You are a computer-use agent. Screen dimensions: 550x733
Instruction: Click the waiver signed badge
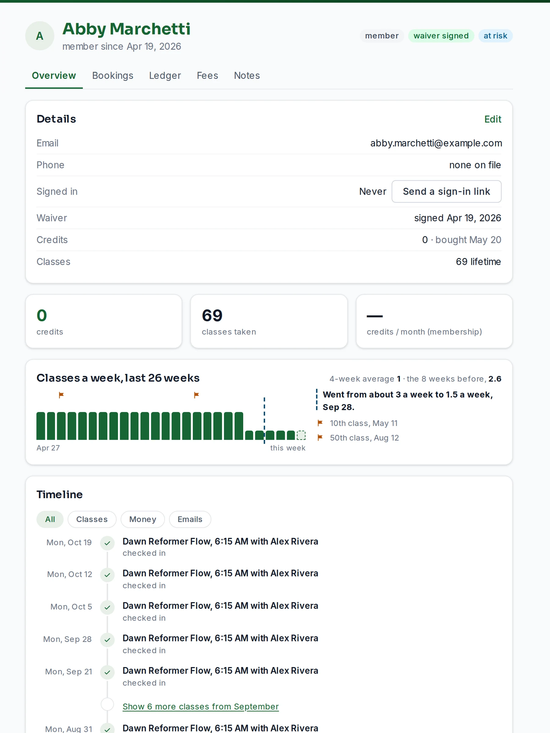[441, 36]
